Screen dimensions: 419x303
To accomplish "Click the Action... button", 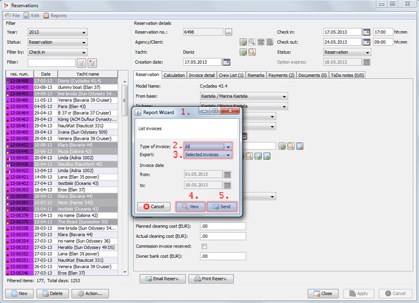I will click(90, 293).
